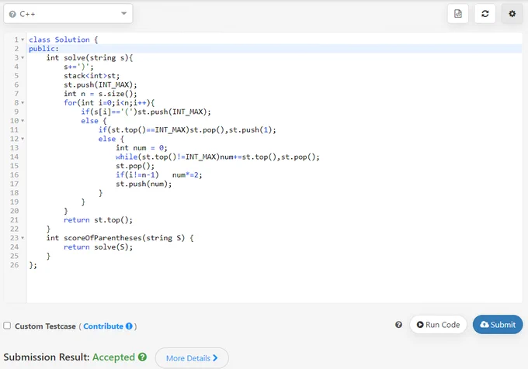528x369 pixels.
Task: Click the 'Accepted' result text
Action: coord(113,357)
